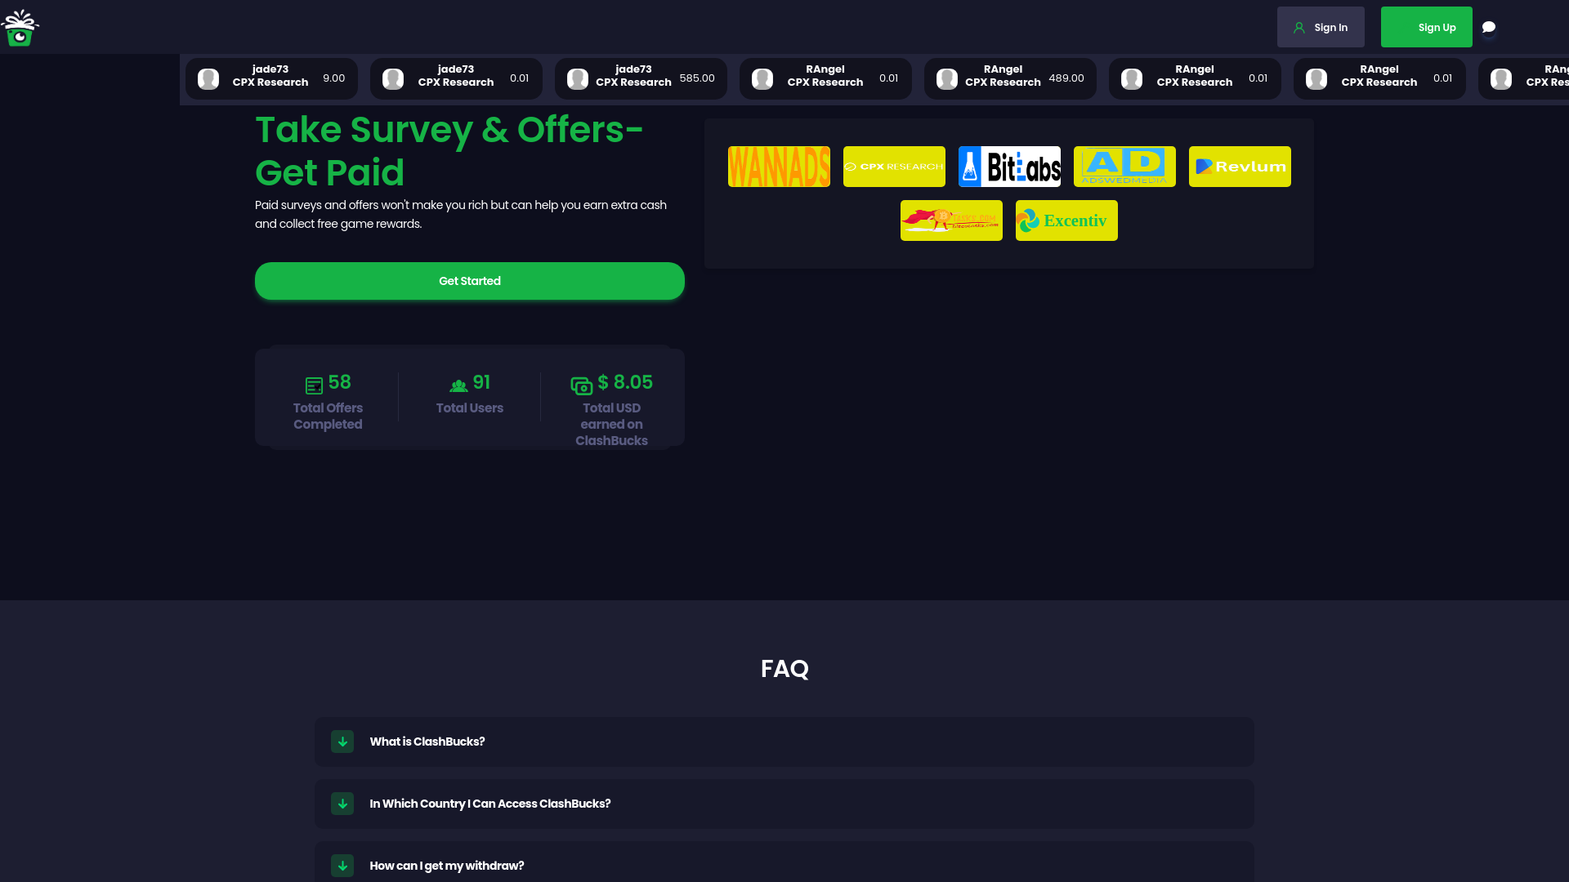Open the AdsWedMedia offerwall logo
The width and height of the screenshot is (1569, 882).
pyautogui.click(x=1124, y=167)
